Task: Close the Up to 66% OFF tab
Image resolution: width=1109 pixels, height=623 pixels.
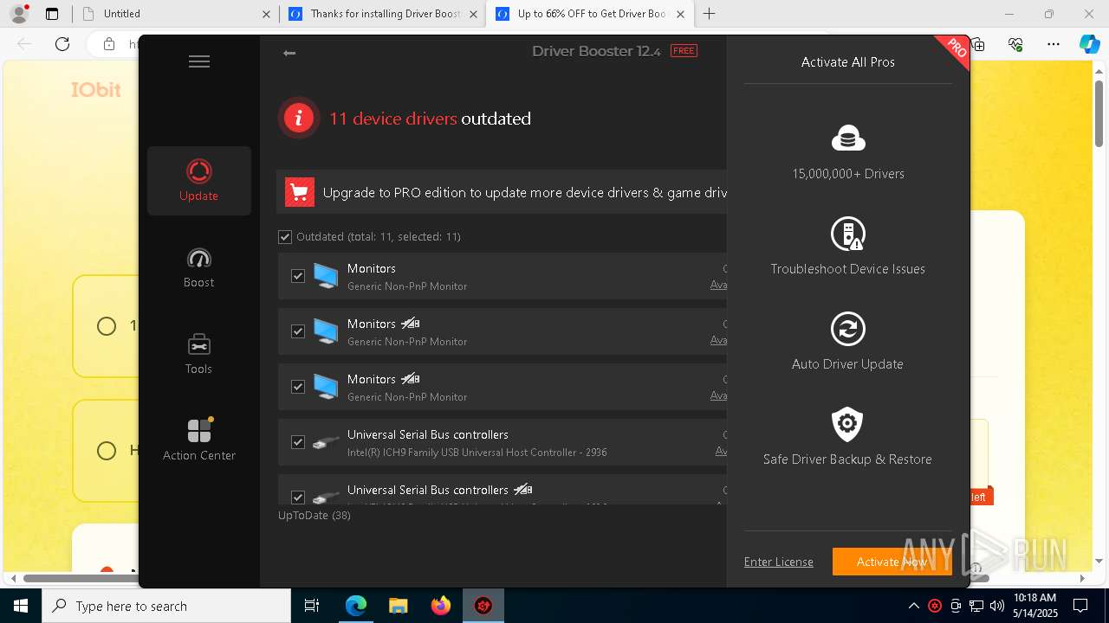Action: [680, 14]
